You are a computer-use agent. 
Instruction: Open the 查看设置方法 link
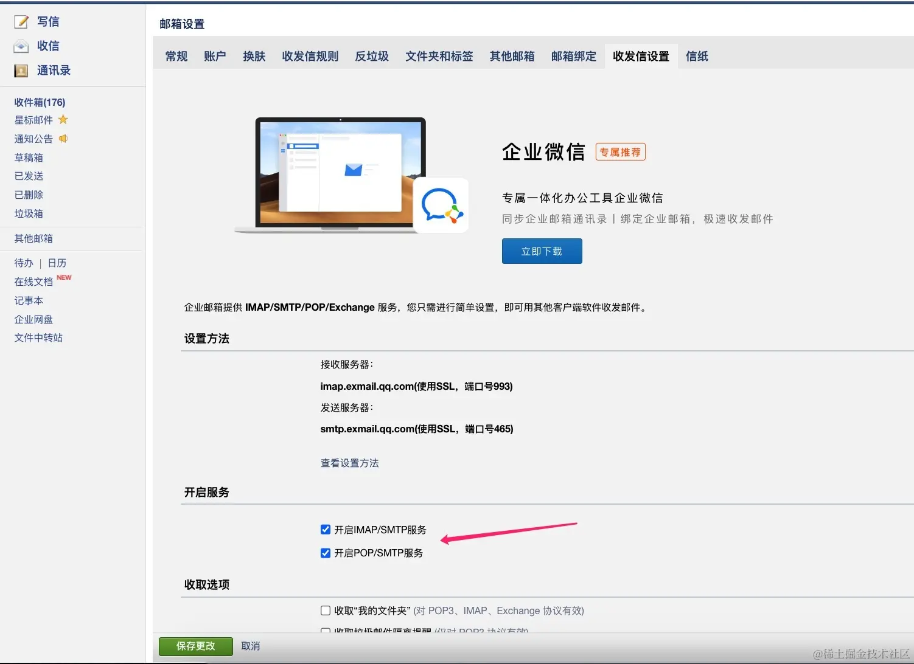click(350, 463)
